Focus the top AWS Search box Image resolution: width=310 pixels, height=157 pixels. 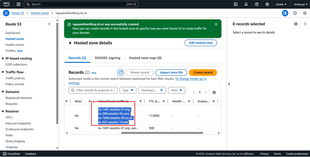(81, 4)
